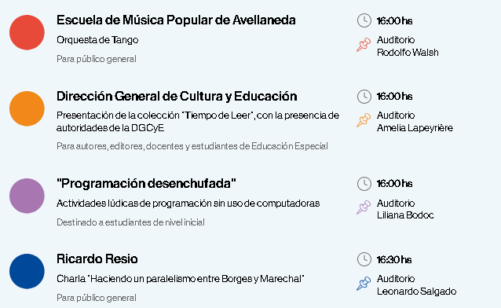This screenshot has width=501, height=308.
Task: Click the purple circle beside Programación desenchufada
Action: (x=27, y=196)
